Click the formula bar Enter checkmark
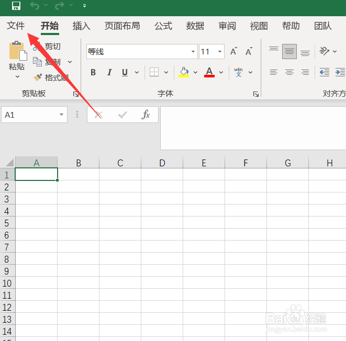346x341 pixels. point(122,115)
